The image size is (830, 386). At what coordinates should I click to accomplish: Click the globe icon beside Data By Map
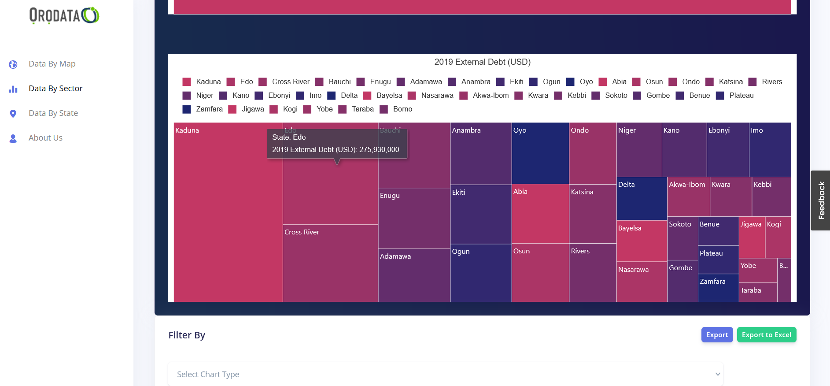(x=13, y=64)
